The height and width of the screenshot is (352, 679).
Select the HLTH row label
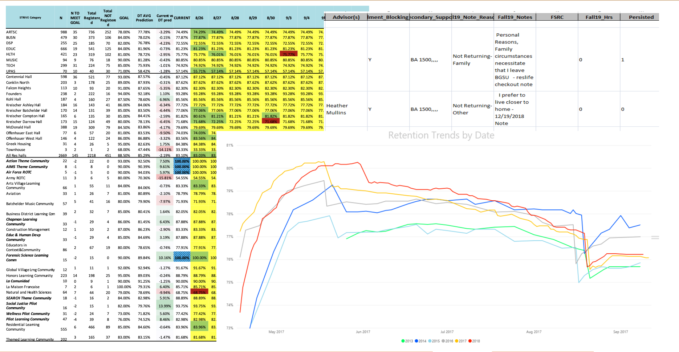tap(11, 54)
